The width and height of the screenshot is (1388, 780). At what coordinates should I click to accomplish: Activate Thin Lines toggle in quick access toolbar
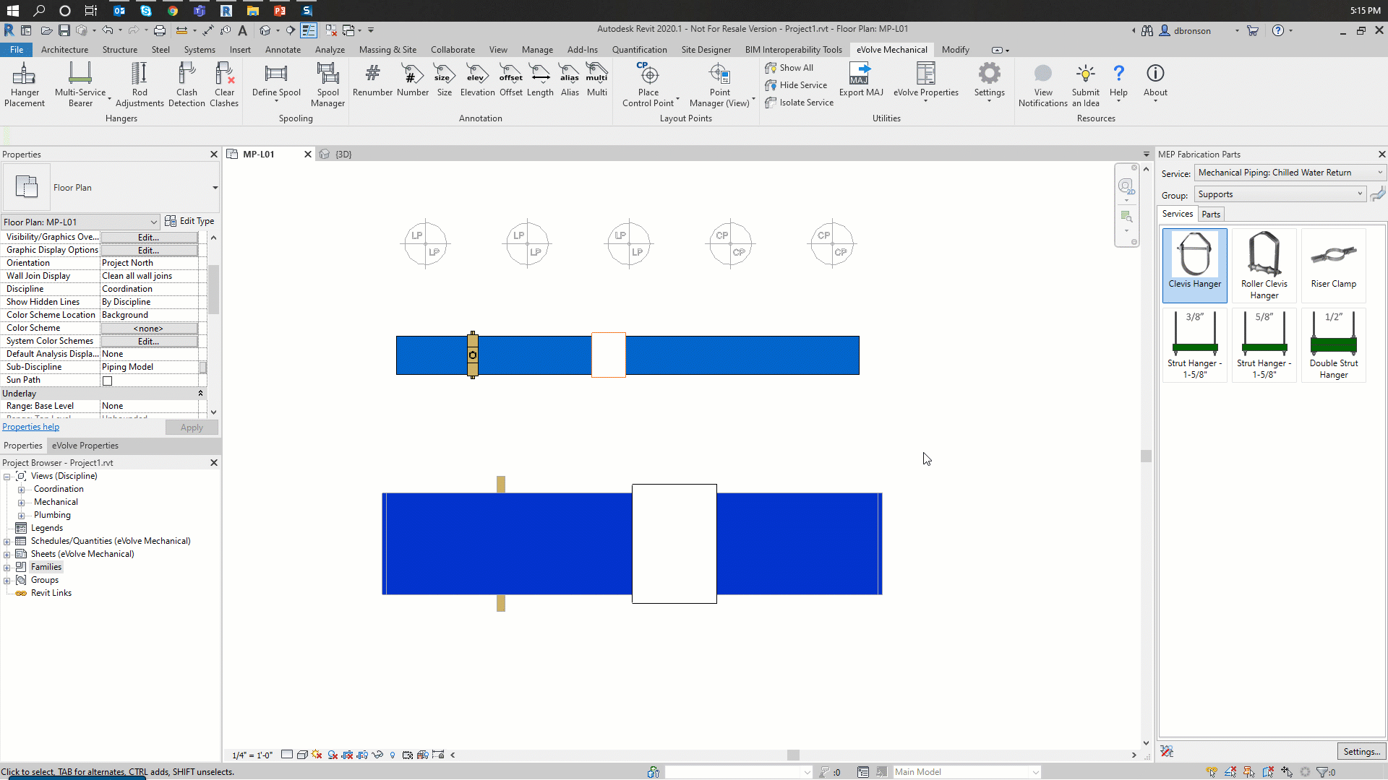(x=309, y=30)
